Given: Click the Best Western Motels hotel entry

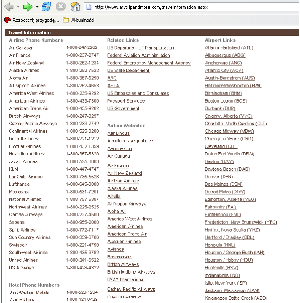Looking at the screenshot, I should pos(29,292).
